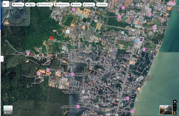
Task: Open Chalong Fishing Park green pin
Action: 83,16
